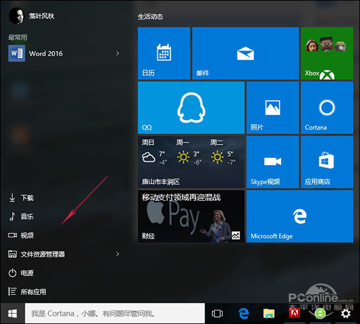Launch the Microsoft Edge tile
The height and width of the screenshot is (324, 360).
pyautogui.click(x=300, y=216)
